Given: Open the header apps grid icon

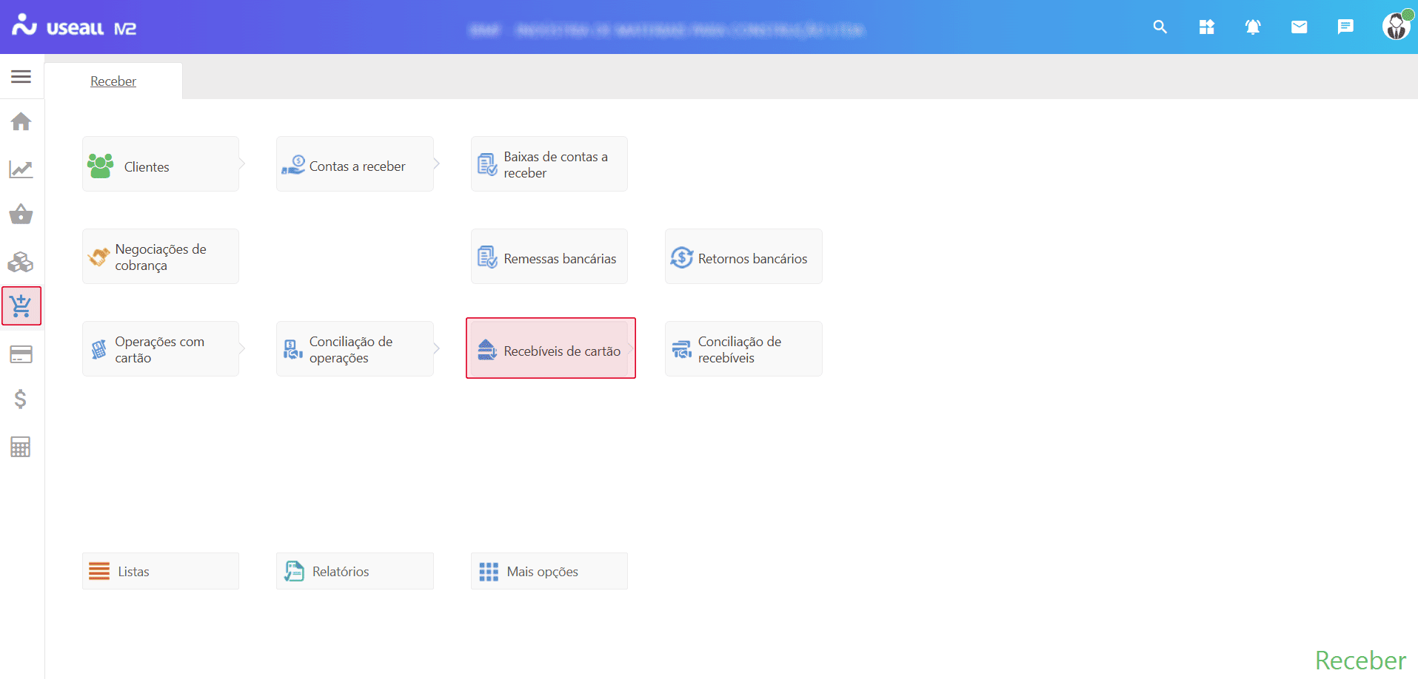Looking at the screenshot, I should tap(1206, 27).
